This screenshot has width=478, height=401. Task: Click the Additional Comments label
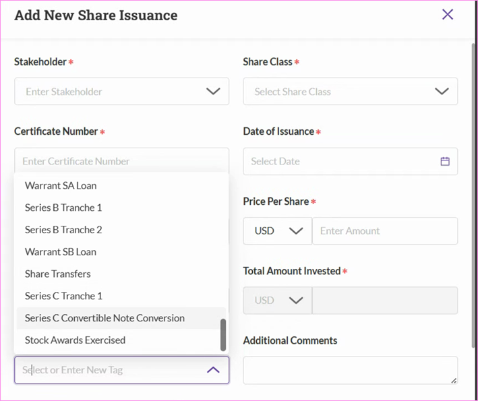click(x=290, y=340)
